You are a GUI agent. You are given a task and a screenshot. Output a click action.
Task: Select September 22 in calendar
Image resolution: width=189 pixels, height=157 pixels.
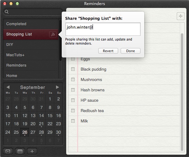[50, 124]
